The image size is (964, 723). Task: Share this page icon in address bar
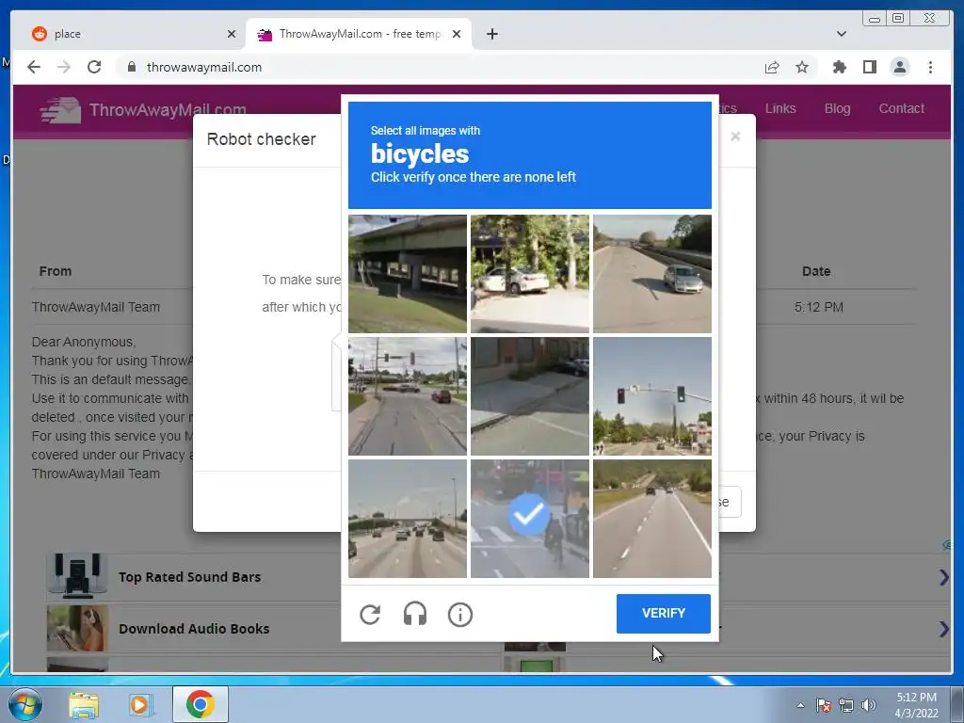coord(772,67)
